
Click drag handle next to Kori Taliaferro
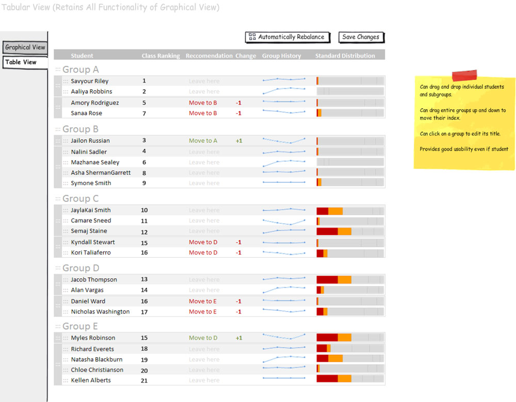coord(66,253)
